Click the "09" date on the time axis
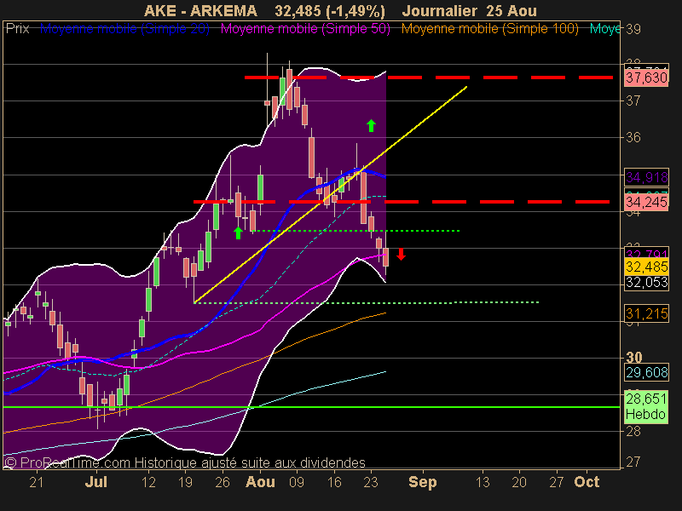 [297, 482]
